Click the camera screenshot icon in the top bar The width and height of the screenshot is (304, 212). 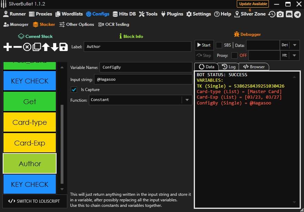281,14
